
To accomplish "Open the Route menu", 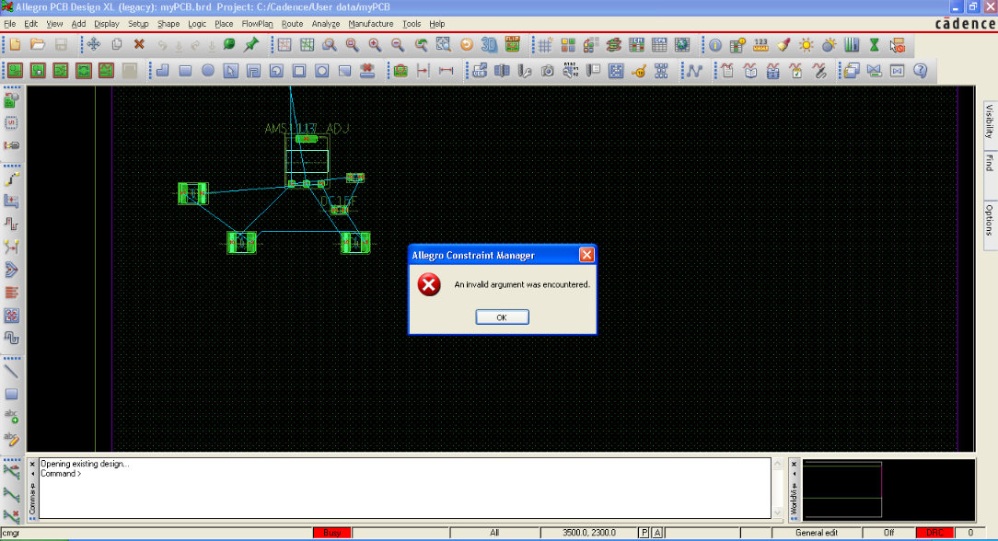I will [292, 24].
